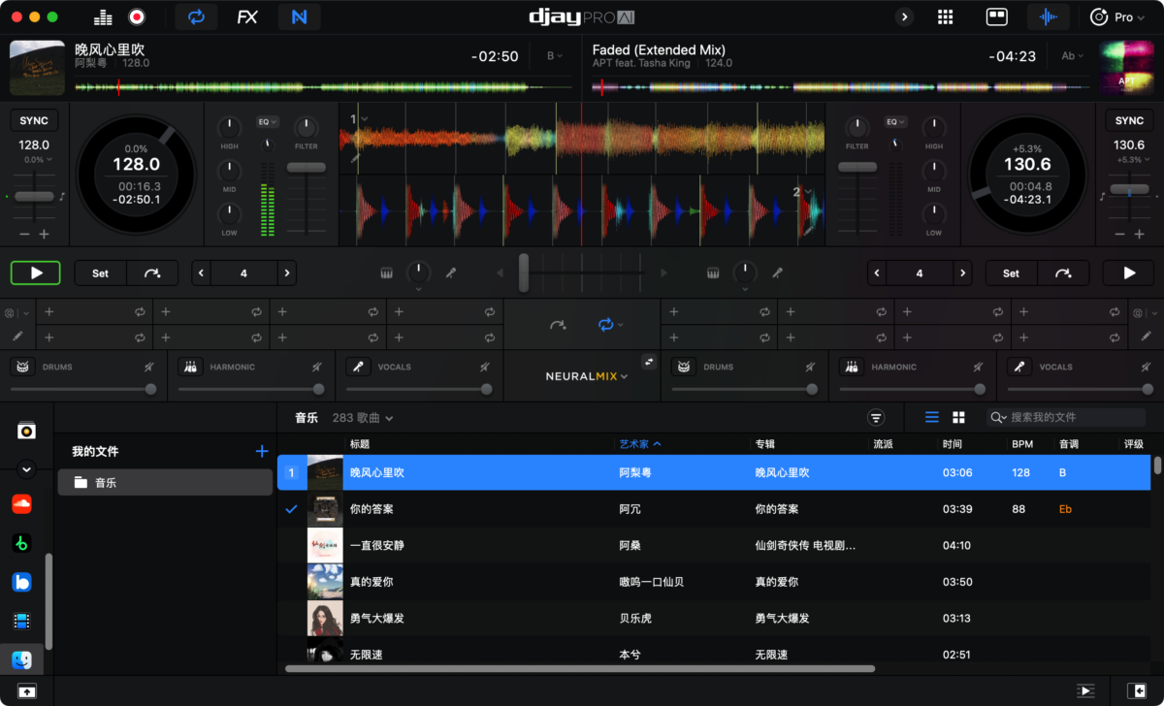Sort by 艺术家 column header

[640, 444]
